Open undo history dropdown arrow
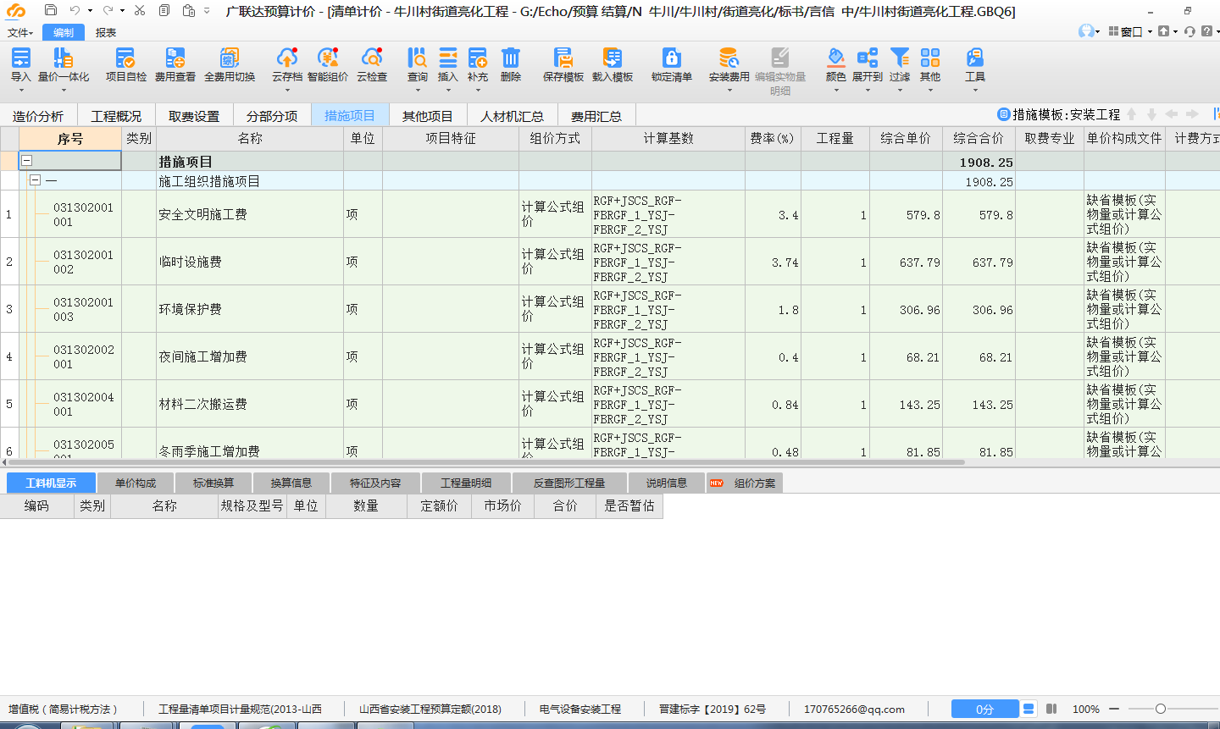The height and width of the screenshot is (729, 1220). point(90,11)
